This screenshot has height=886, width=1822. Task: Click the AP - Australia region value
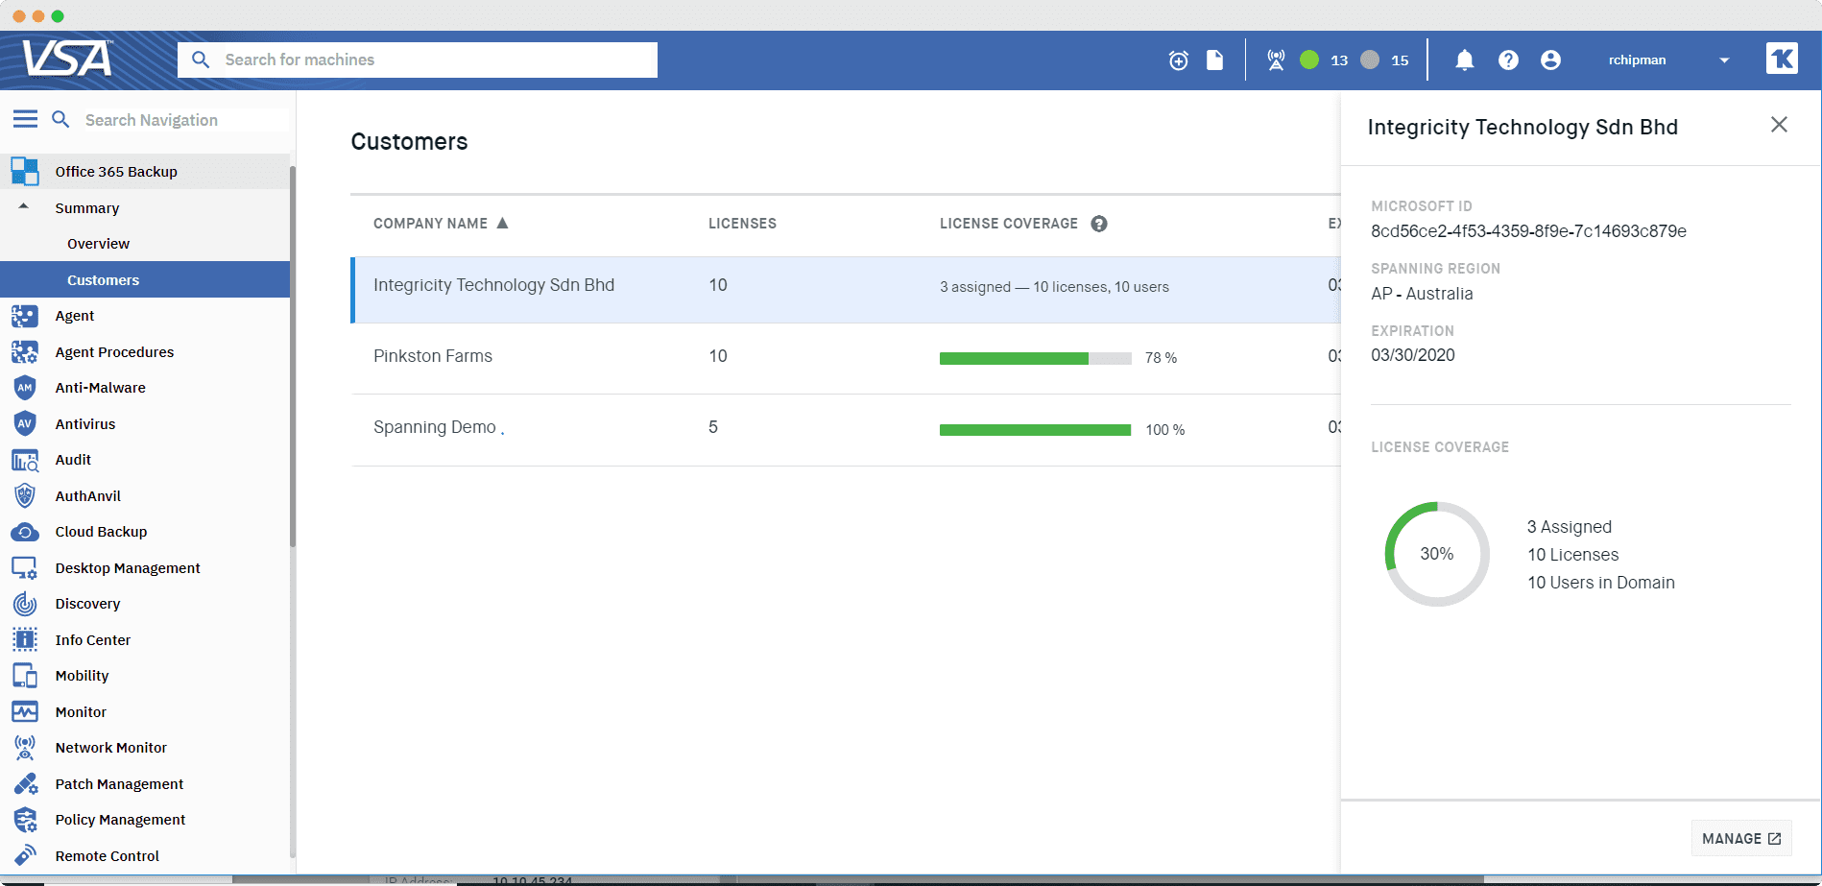1422,294
